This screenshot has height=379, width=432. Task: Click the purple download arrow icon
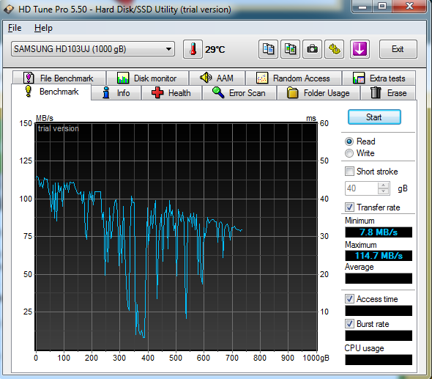(360, 49)
